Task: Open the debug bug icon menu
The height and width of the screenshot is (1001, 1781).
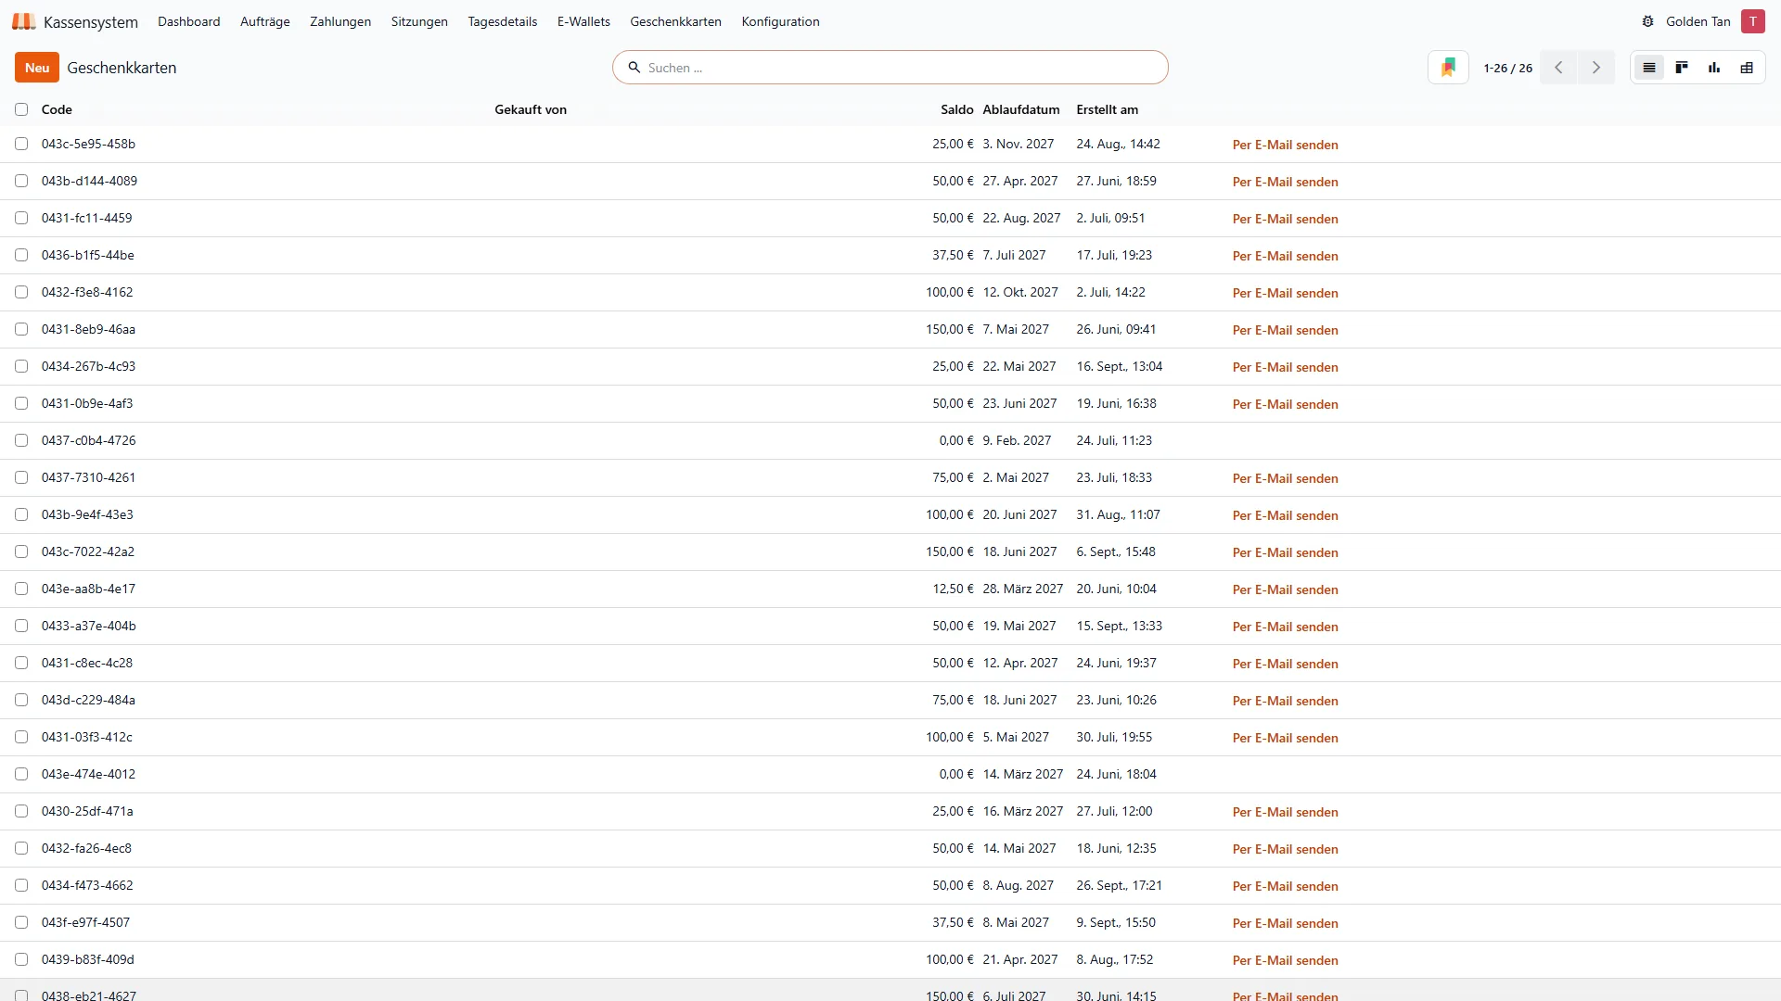Action: 1647,21
